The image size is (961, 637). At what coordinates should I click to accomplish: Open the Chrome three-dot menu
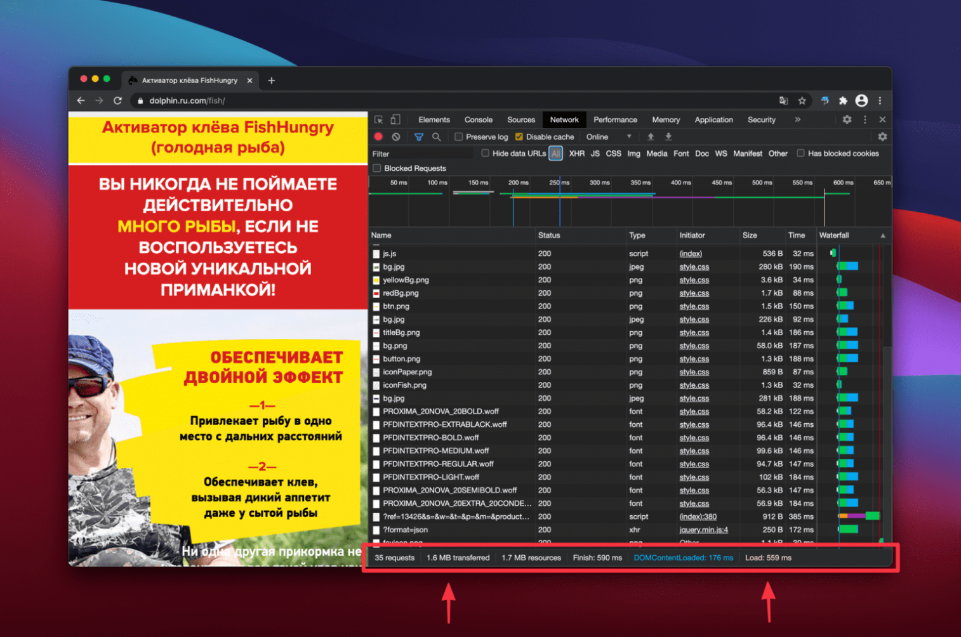[880, 100]
